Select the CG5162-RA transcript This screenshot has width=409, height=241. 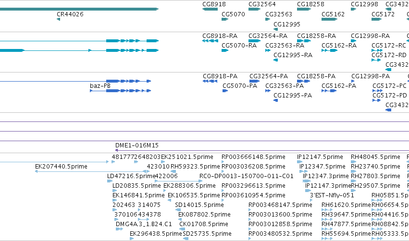click(x=329, y=50)
